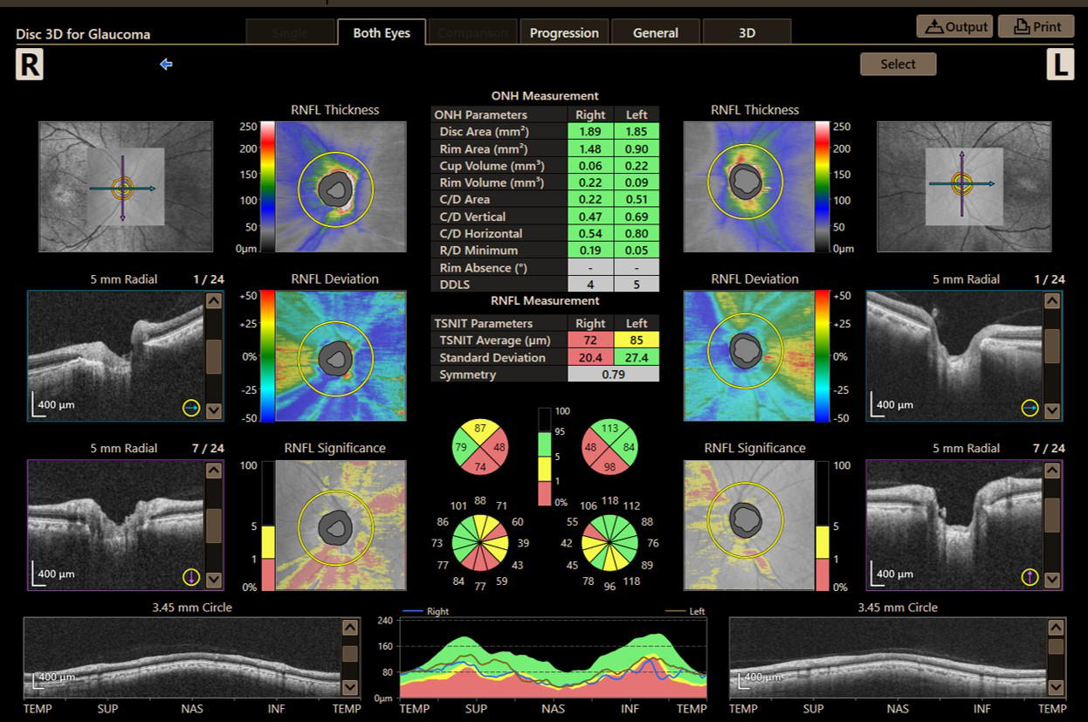Click right eye horizontal scan direction icon
This screenshot has height=722, width=1088.
pos(191,408)
